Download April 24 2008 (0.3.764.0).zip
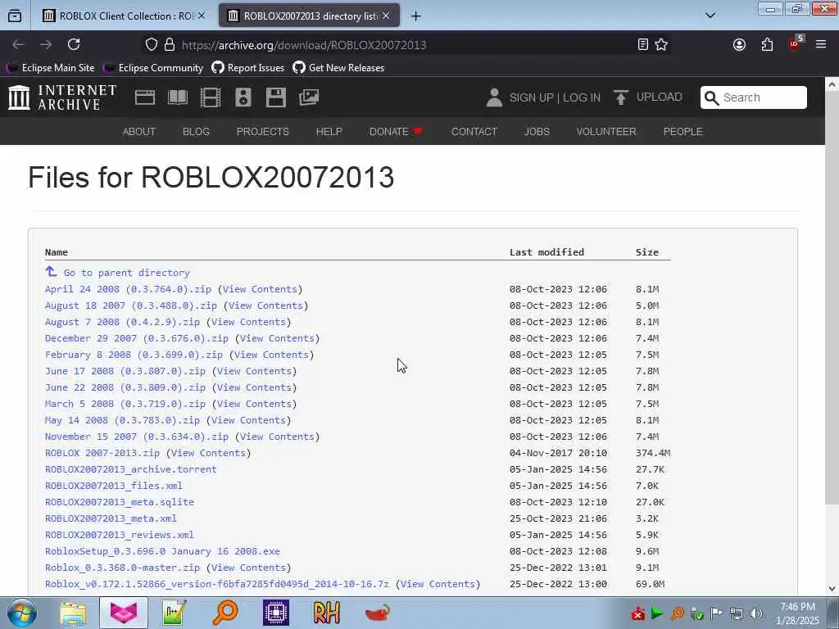The width and height of the screenshot is (839, 629). (x=128, y=289)
